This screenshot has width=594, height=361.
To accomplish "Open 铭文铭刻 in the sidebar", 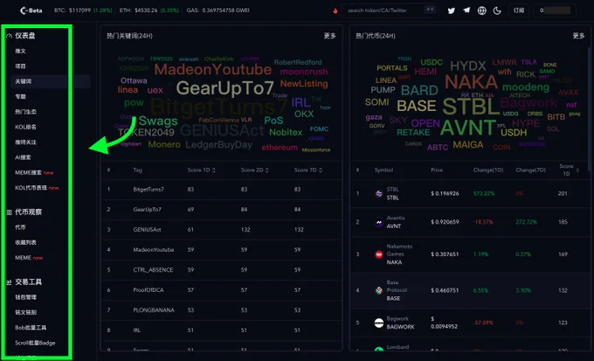I will (25, 312).
